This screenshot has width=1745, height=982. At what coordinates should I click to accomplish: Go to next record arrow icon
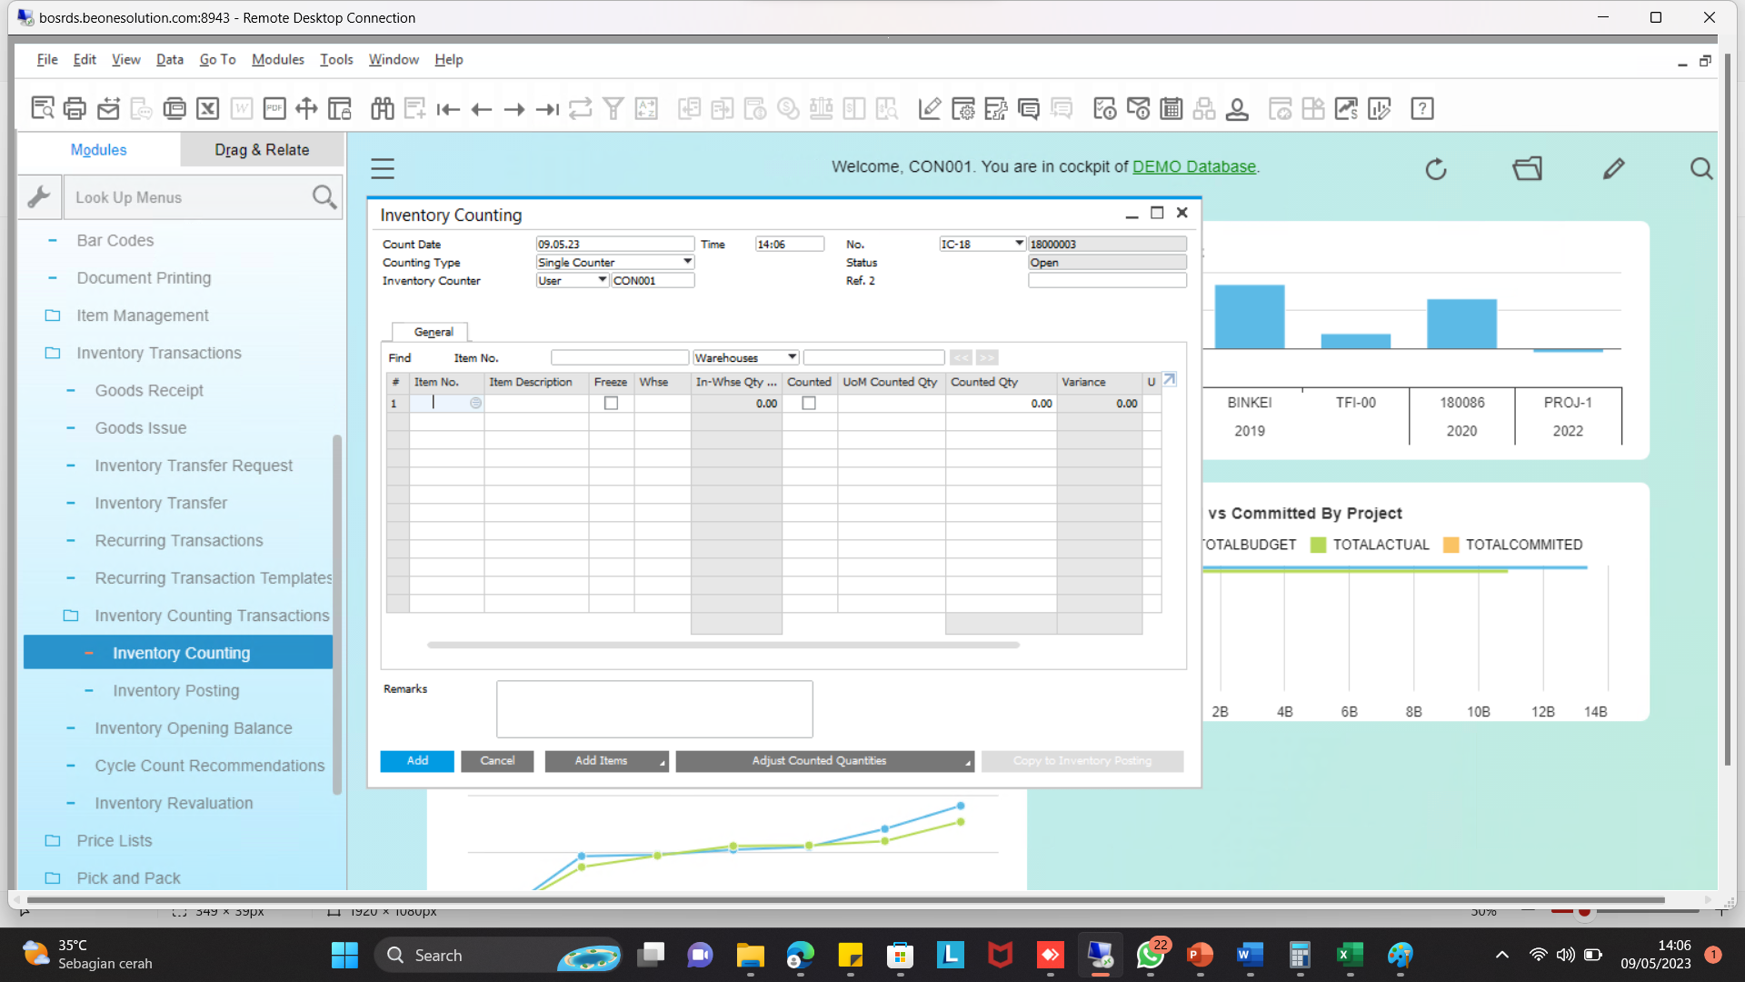click(514, 109)
